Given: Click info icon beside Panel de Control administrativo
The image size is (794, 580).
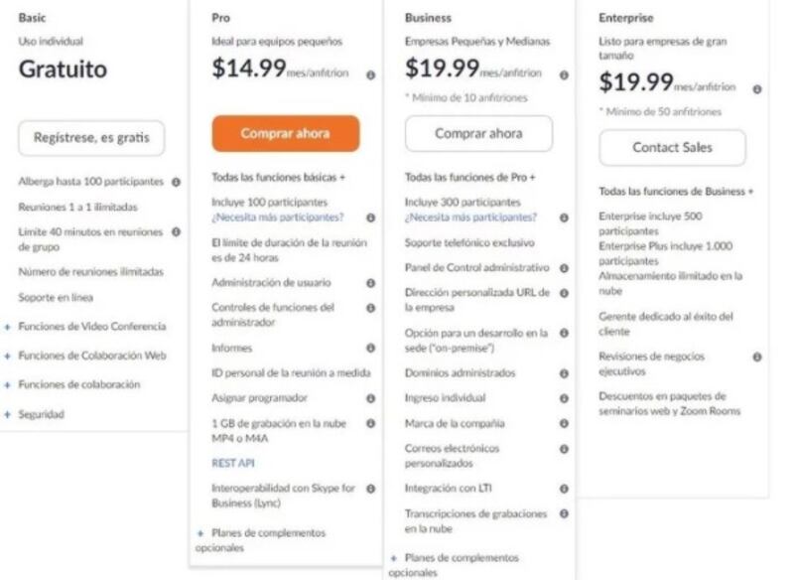Looking at the screenshot, I should coord(564,268).
